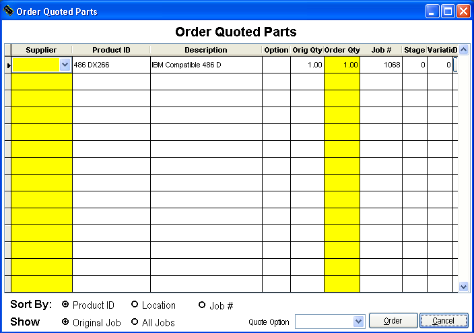Select Location sort radio button
474x333 pixels.
point(135,305)
